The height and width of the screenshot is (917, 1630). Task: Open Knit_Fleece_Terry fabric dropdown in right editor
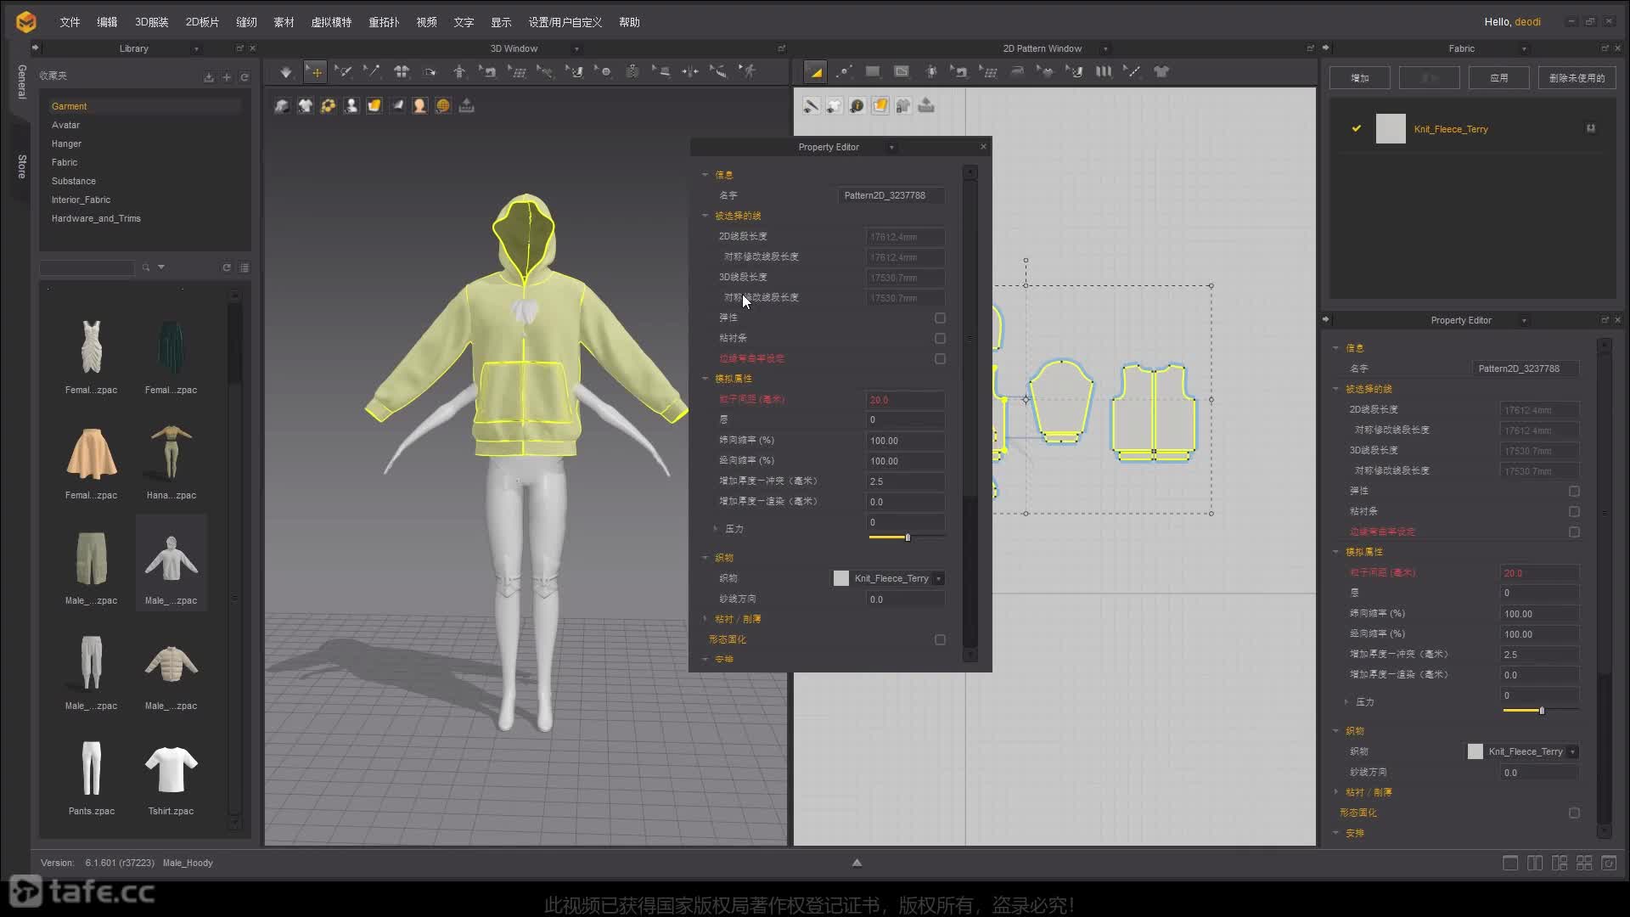pyautogui.click(x=1573, y=751)
